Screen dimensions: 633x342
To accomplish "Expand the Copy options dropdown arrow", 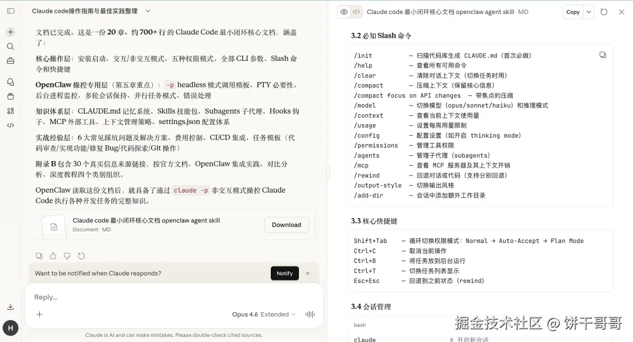I will pos(588,12).
